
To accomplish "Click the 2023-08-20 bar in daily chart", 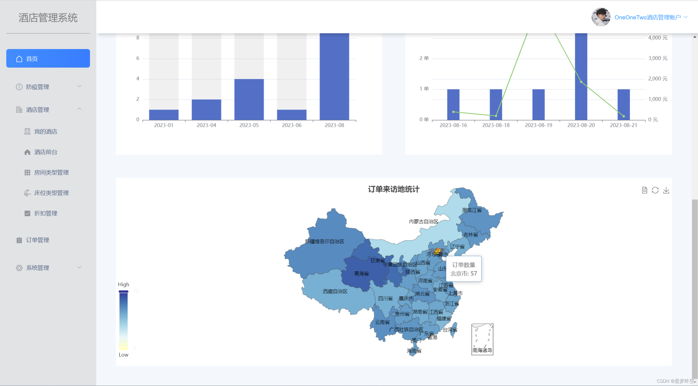I will click(581, 77).
